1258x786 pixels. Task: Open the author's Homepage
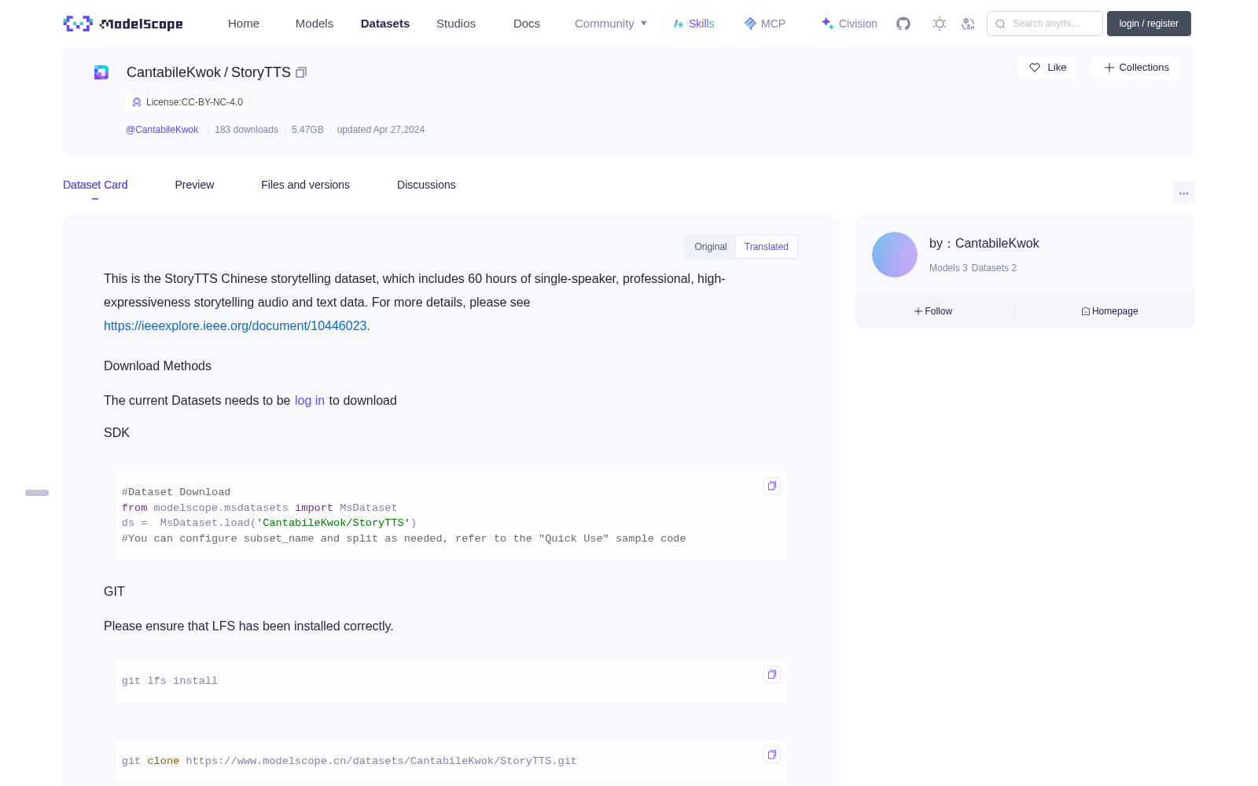[1109, 311]
